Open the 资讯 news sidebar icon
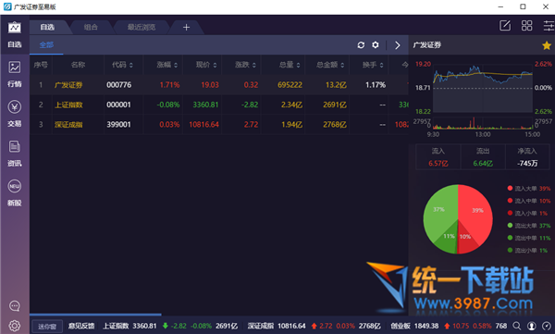Viewport: 555px width, 334px height. pos(15,153)
